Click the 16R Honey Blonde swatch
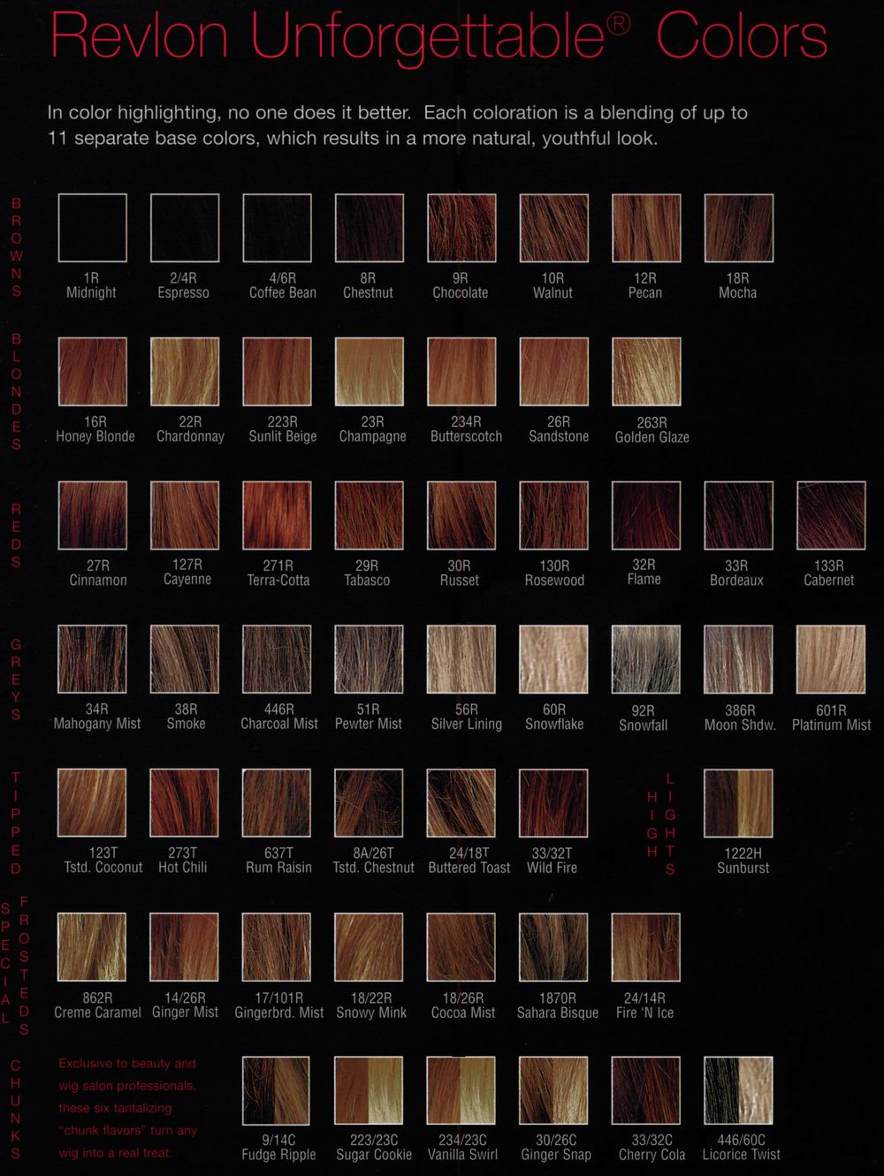Viewport: 884px width, 1176px height. tap(93, 372)
